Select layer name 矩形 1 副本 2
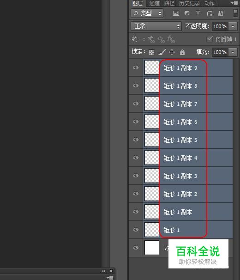 tap(180, 194)
